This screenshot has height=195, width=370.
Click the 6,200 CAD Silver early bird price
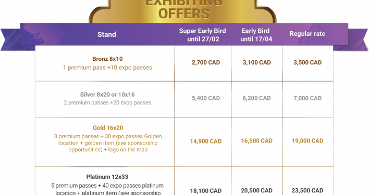tap(257, 98)
